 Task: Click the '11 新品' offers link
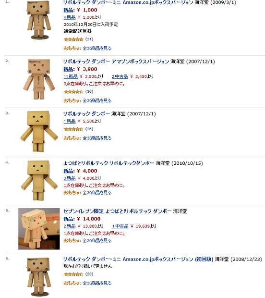[x=71, y=76]
